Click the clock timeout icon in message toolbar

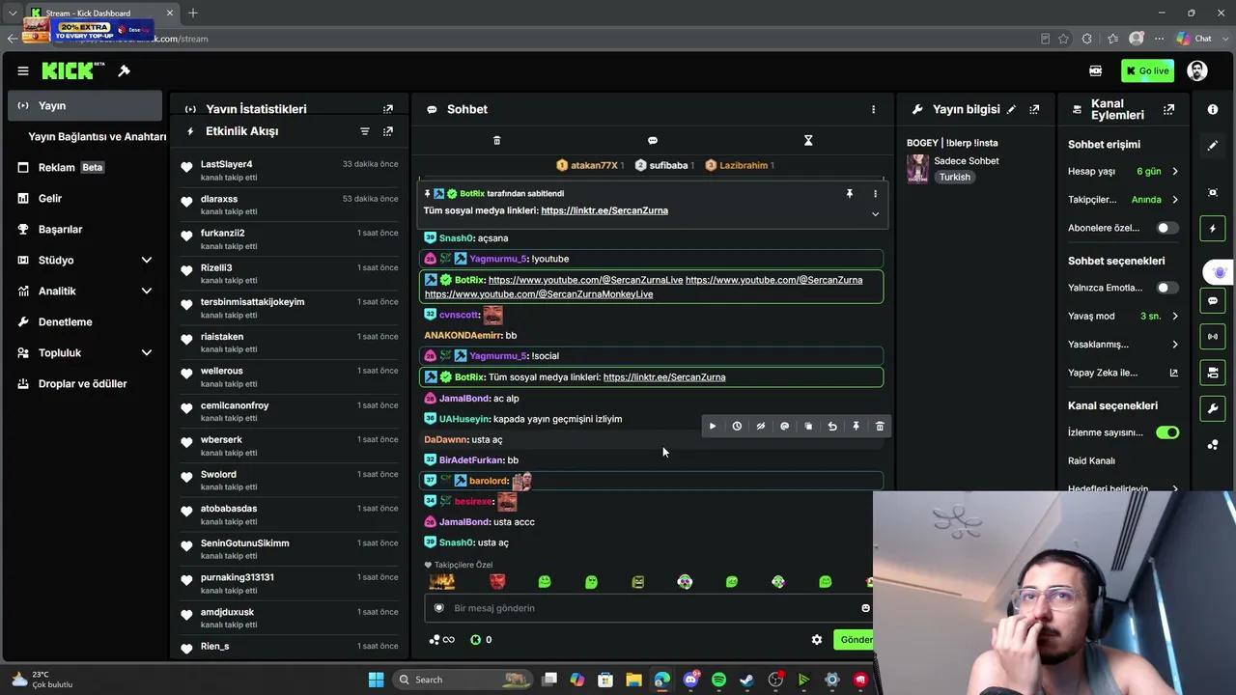[737, 426]
